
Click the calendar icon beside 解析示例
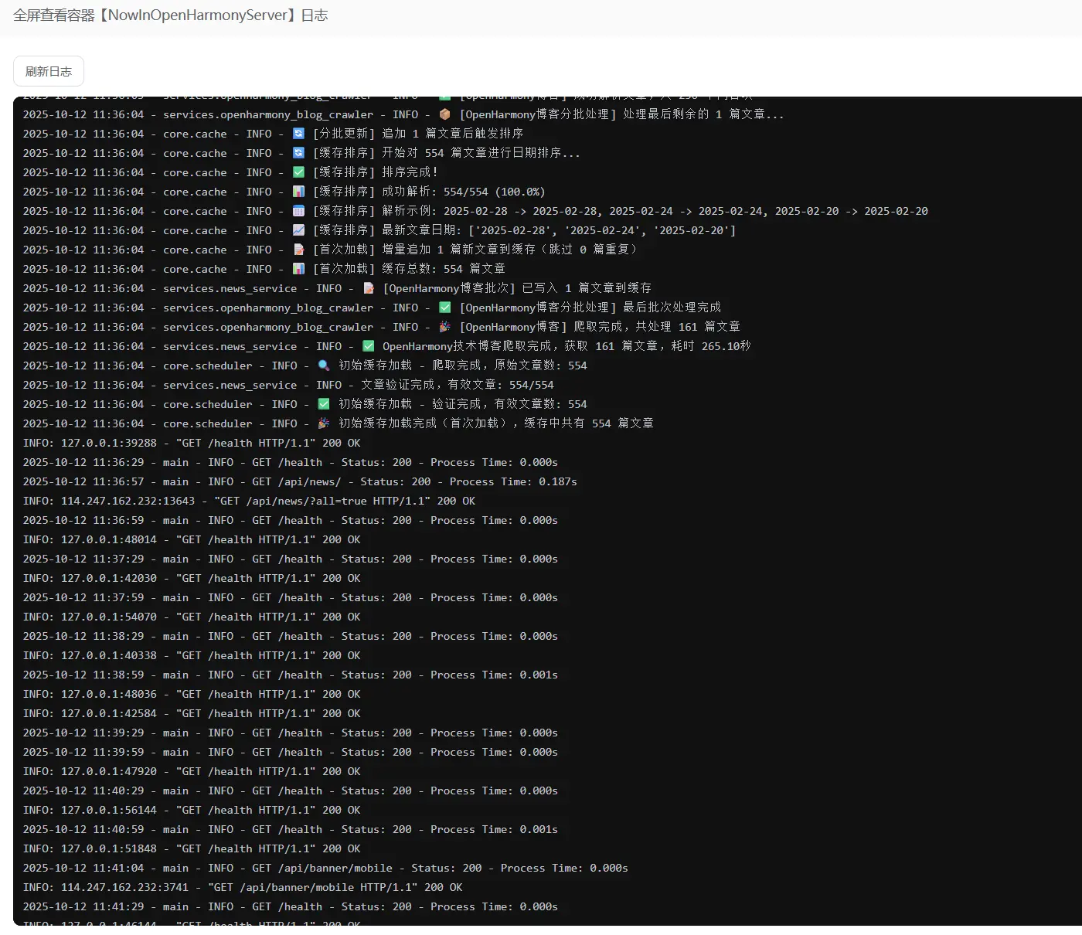tap(298, 211)
